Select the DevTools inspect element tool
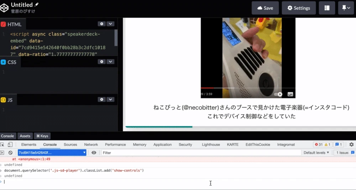 (2, 144)
